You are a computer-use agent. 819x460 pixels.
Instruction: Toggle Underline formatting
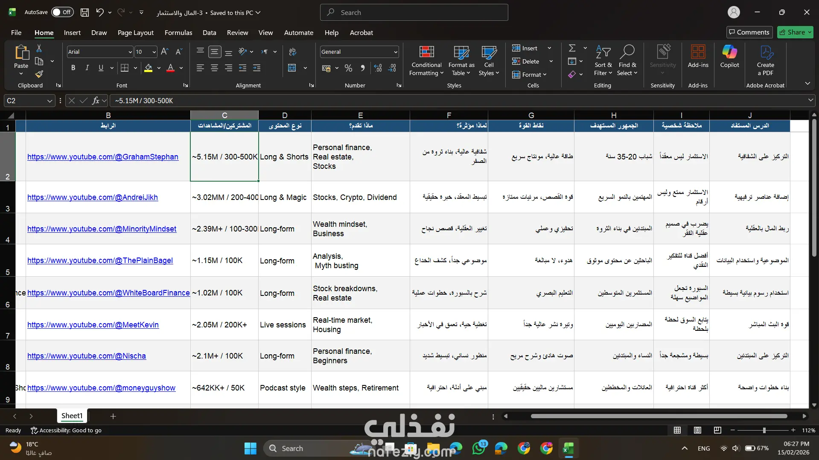tap(101, 68)
